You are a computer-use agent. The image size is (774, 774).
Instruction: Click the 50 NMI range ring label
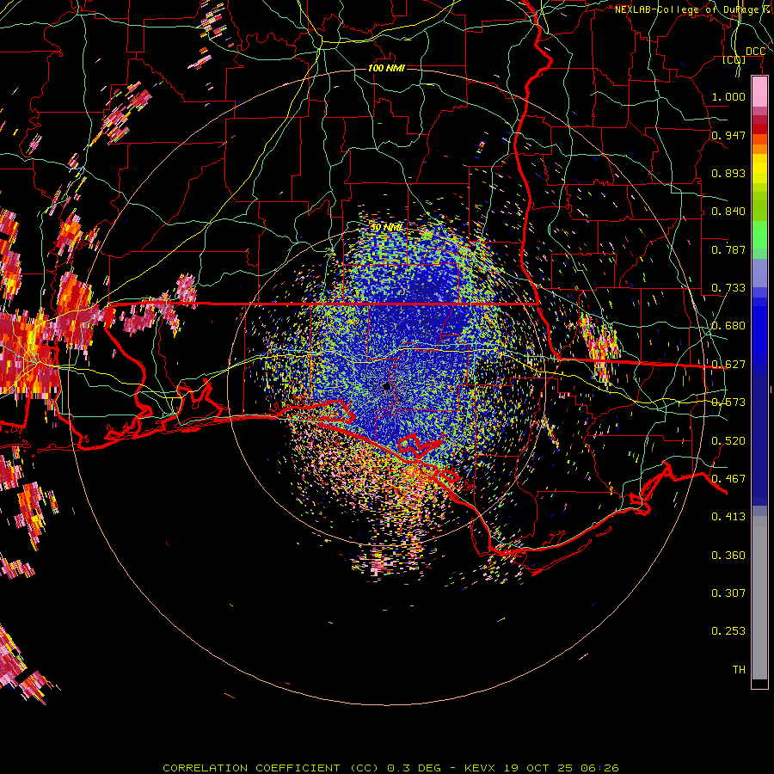(x=386, y=228)
